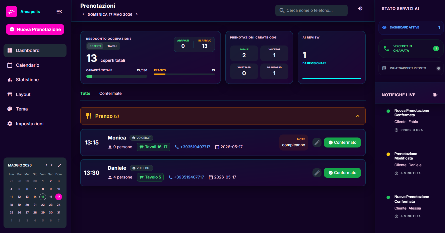Click the Pranzo occupancy progress bar
The width and height of the screenshot is (445, 233).
(x=184, y=74)
